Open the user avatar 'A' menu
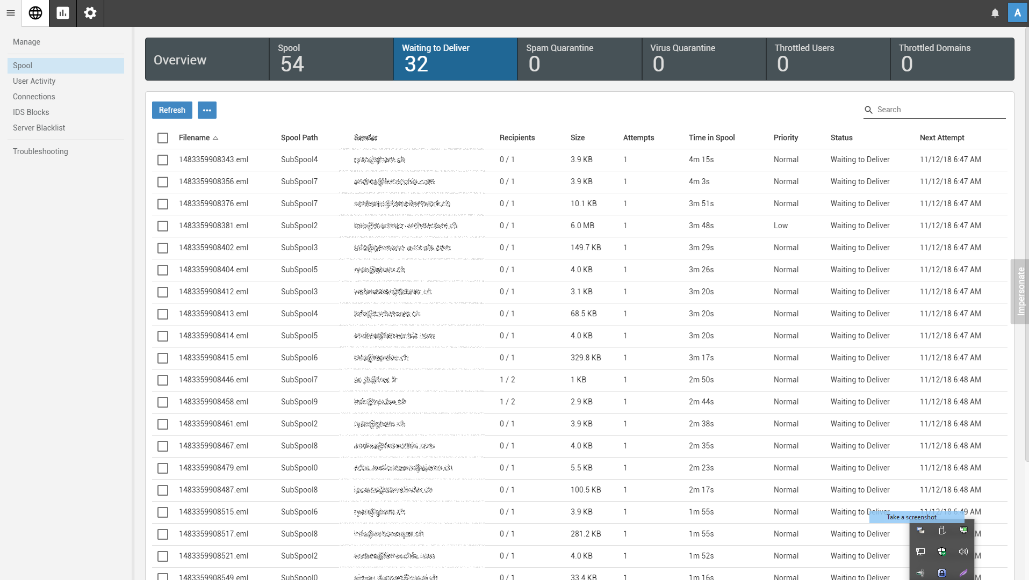 1017,13
